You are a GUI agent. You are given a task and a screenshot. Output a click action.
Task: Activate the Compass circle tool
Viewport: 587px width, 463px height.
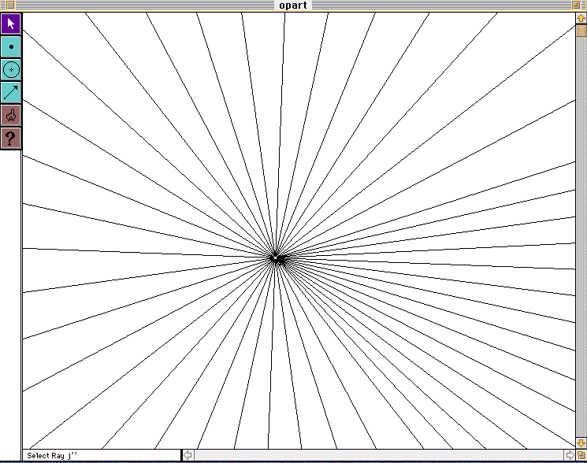click(11, 69)
